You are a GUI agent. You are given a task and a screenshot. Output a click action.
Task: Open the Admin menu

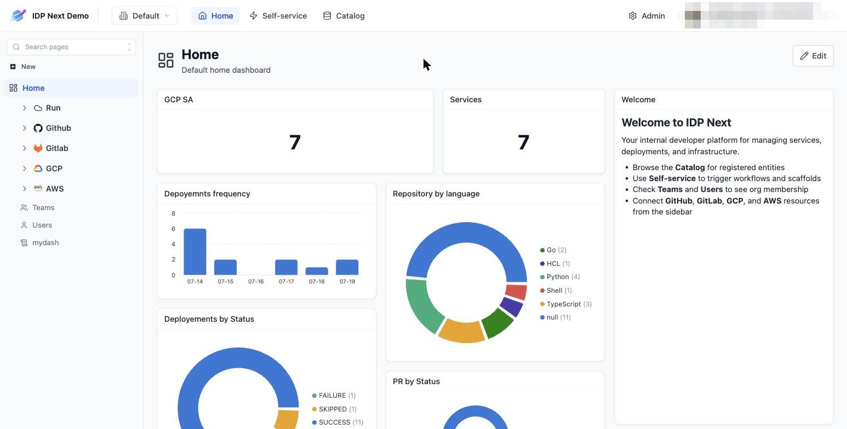(x=646, y=16)
